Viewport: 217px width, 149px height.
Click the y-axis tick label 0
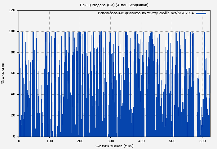(14, 137)
